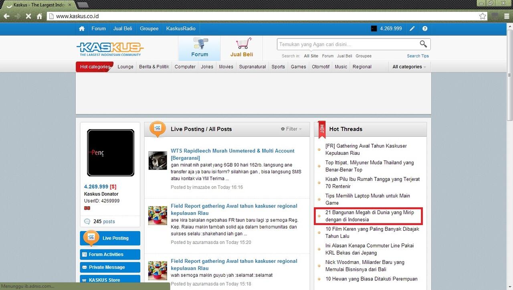Open Groupee in the top bar
Viewport: 513px width, 290px height.
coord(149,28)
